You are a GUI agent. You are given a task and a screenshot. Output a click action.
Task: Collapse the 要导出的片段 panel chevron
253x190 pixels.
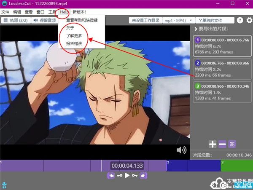point(196,29)
